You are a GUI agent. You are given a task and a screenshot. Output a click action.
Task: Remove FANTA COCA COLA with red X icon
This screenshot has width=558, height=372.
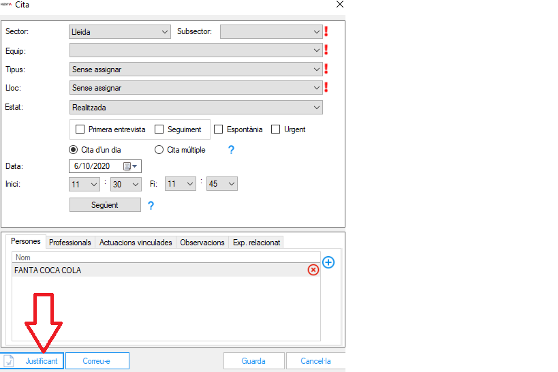point(313,270)
